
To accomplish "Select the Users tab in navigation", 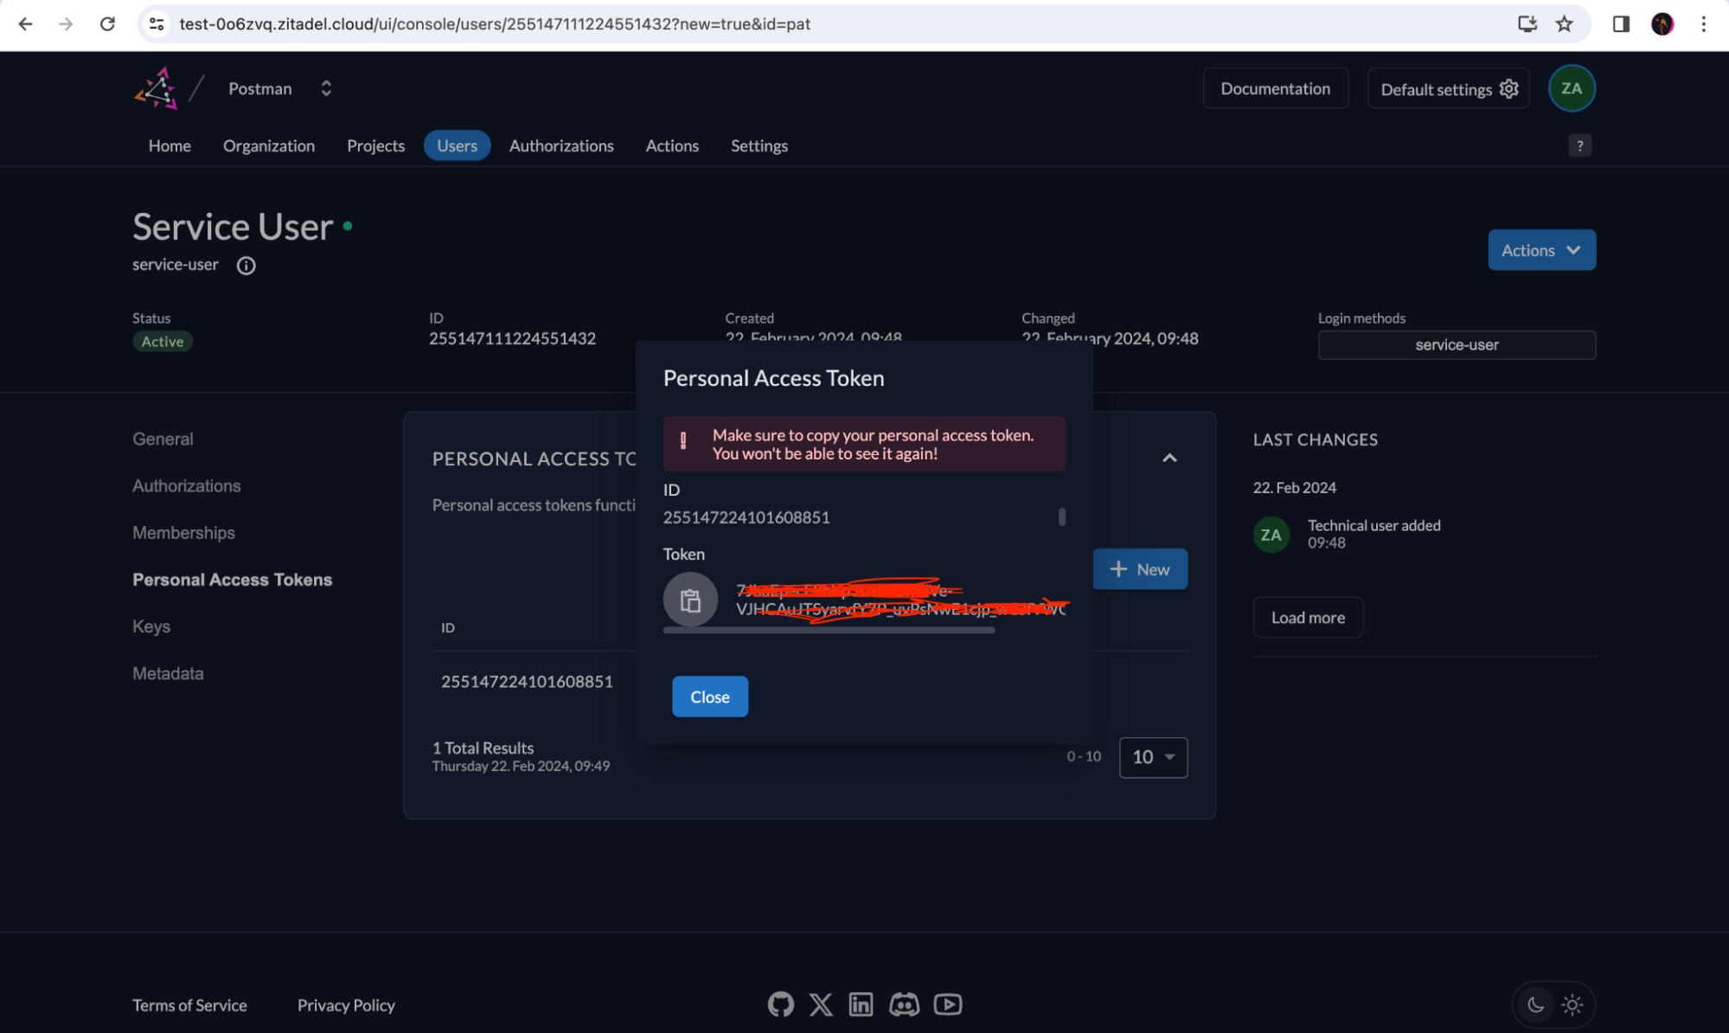I will point(458,145).
